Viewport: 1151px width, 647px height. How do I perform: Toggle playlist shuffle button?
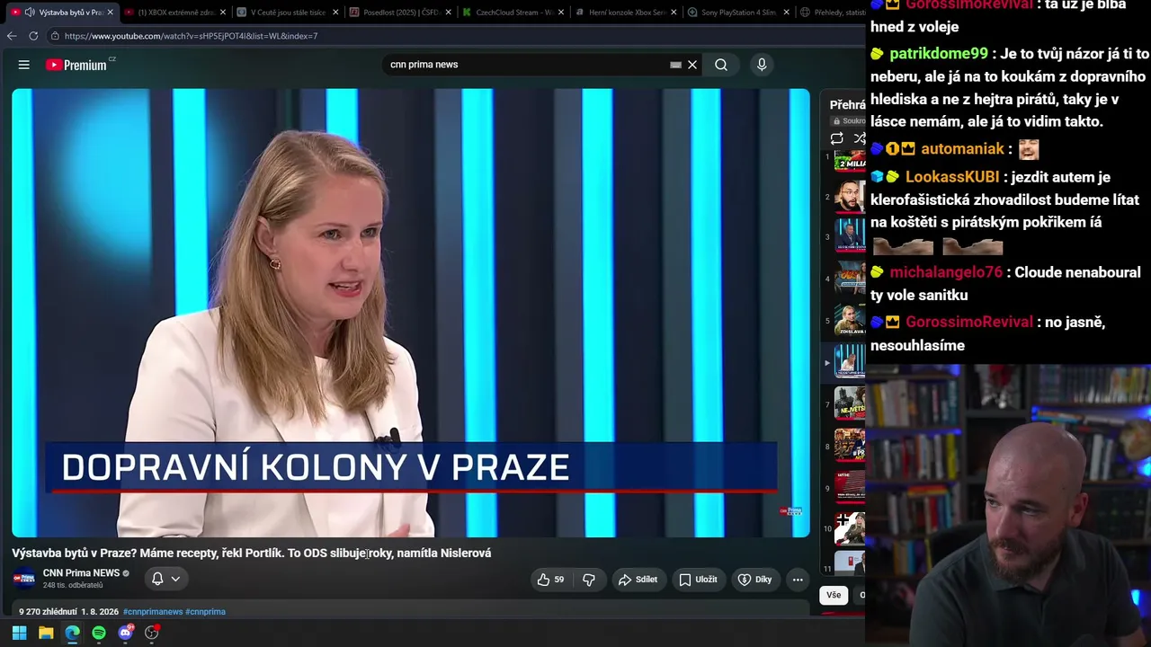point(859,138)
